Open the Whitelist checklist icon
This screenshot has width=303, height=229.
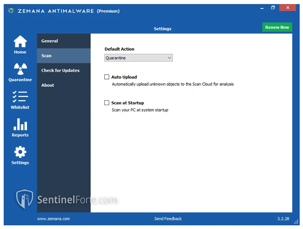[x=20, y=96]
